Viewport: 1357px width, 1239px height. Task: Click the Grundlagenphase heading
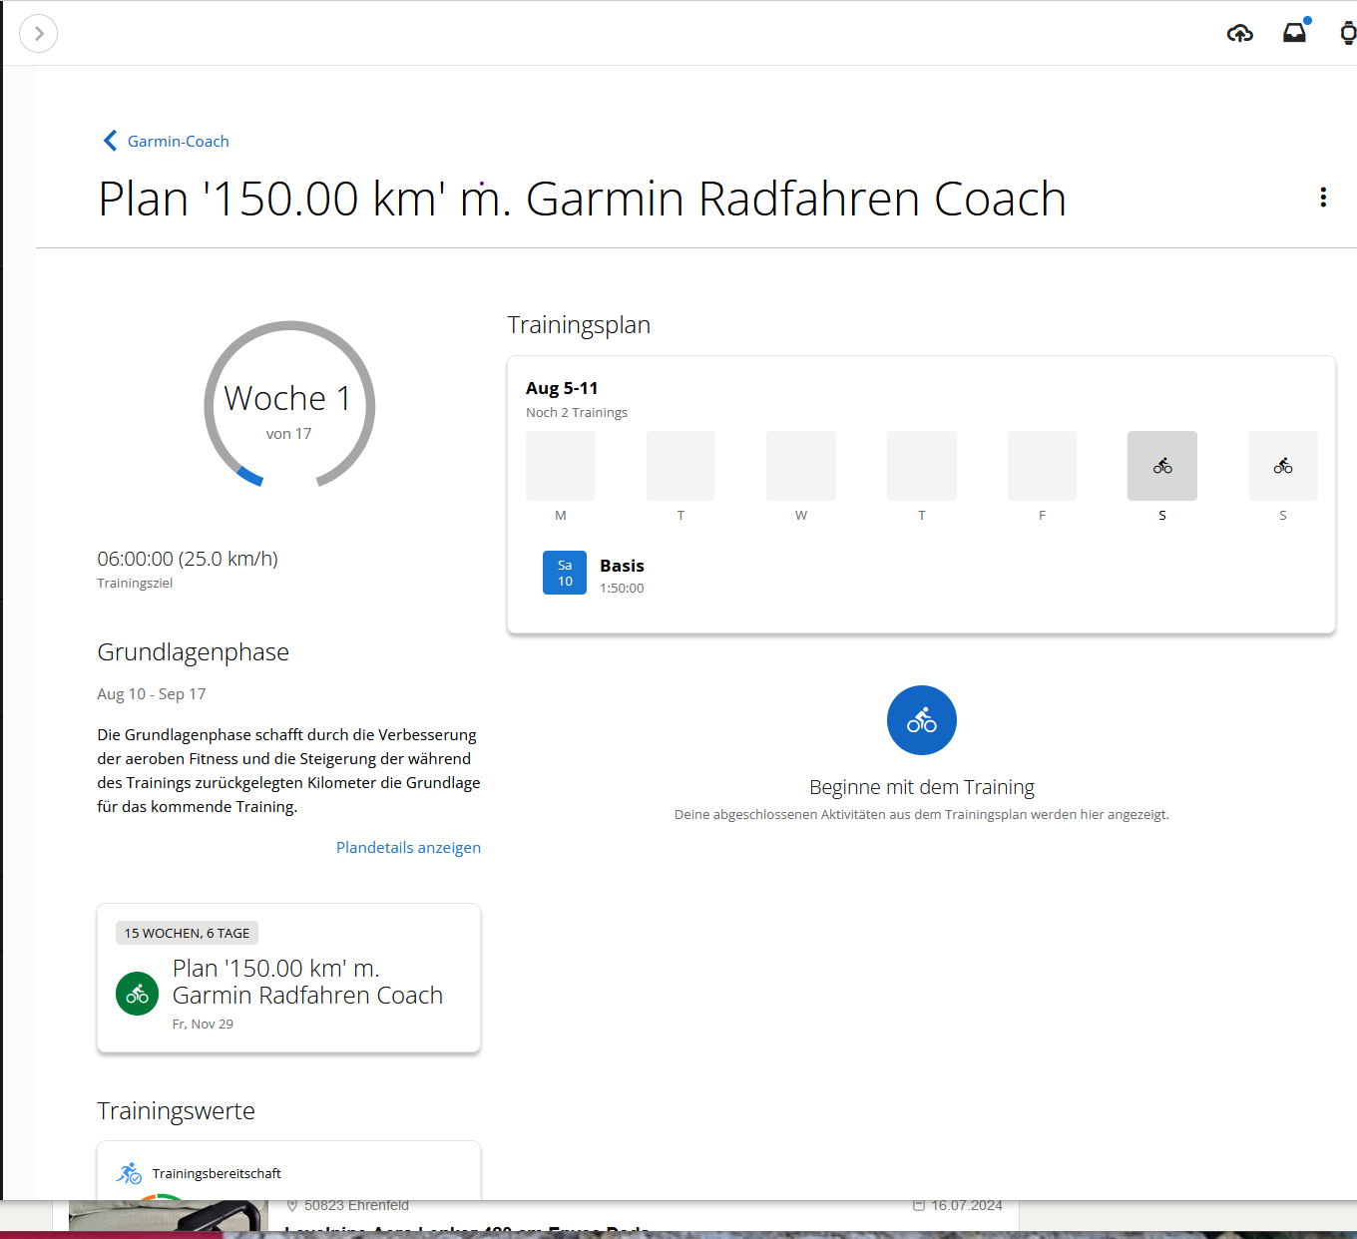(194, 651)
